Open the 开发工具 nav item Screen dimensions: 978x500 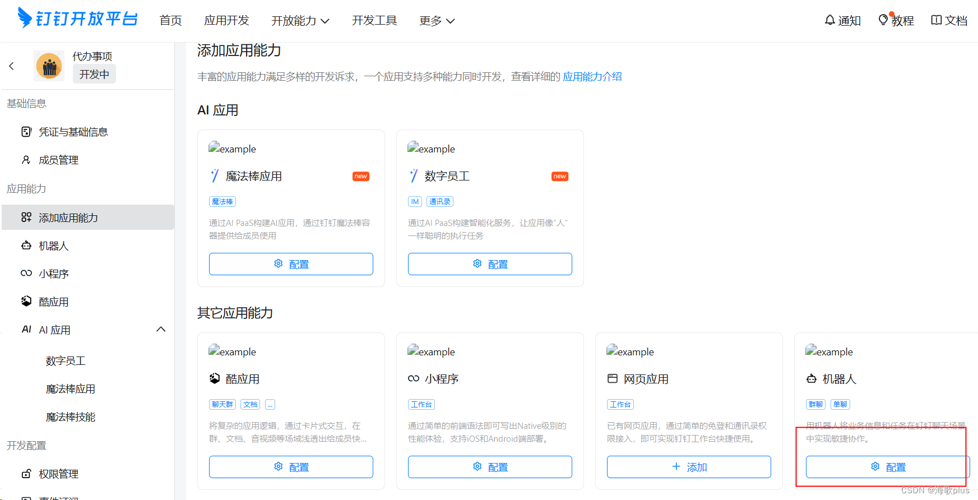(374, 21)
